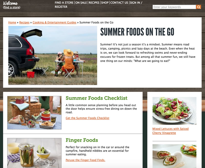The image size is (205, 168).
Task: Click the orange search magnifier icon
Action: click(x=198, y=7)
